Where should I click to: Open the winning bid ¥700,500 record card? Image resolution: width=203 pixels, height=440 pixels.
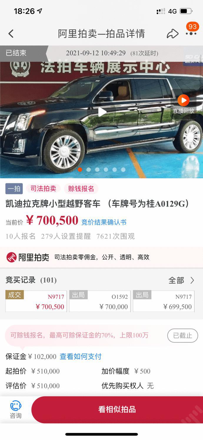(36, 301)
